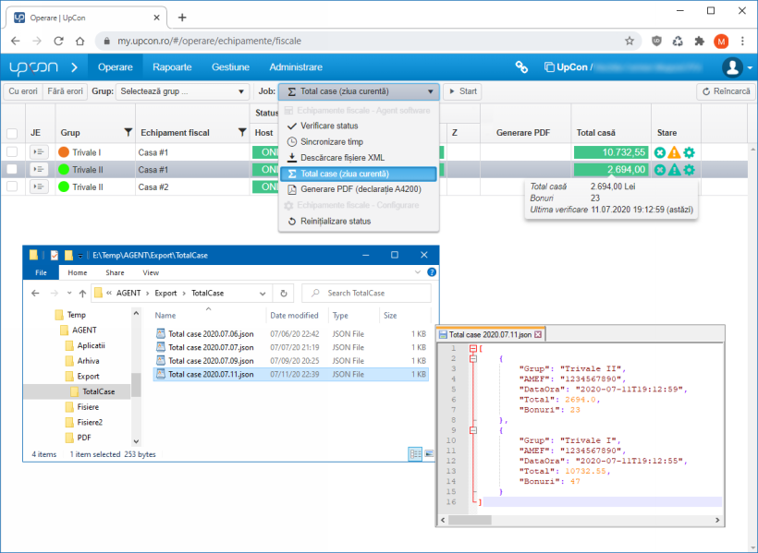758x553 pixels.
Task: Click the Reîncarcă button
Action: [726, 91]
